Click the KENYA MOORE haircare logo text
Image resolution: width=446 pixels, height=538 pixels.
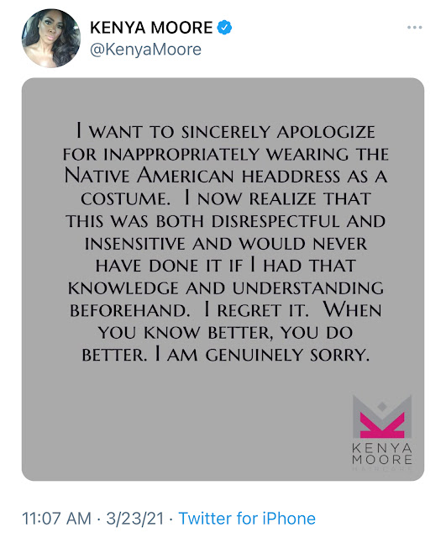coord(382,454)
